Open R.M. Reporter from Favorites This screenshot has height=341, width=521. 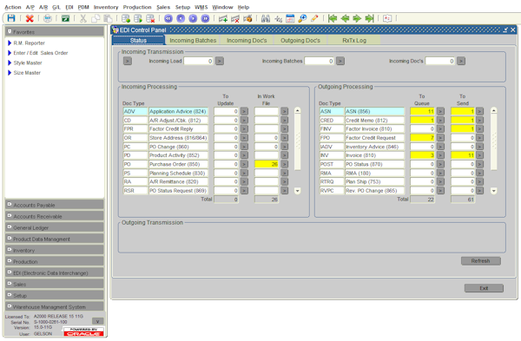point(29,43)
